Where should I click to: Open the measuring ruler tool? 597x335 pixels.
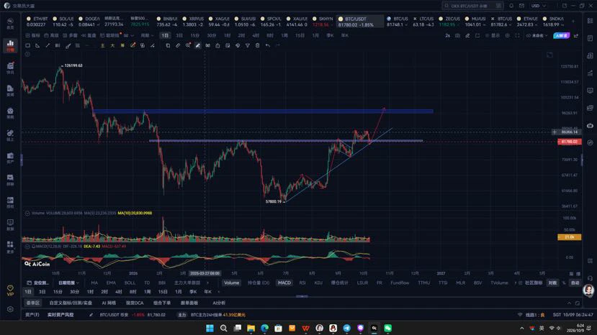point(178,45)
